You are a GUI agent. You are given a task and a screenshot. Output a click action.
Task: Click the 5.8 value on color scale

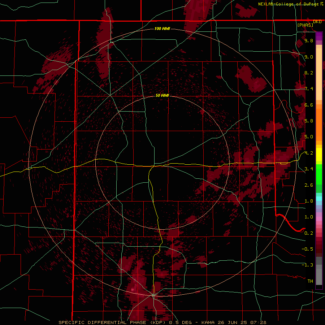pos(309,121)
